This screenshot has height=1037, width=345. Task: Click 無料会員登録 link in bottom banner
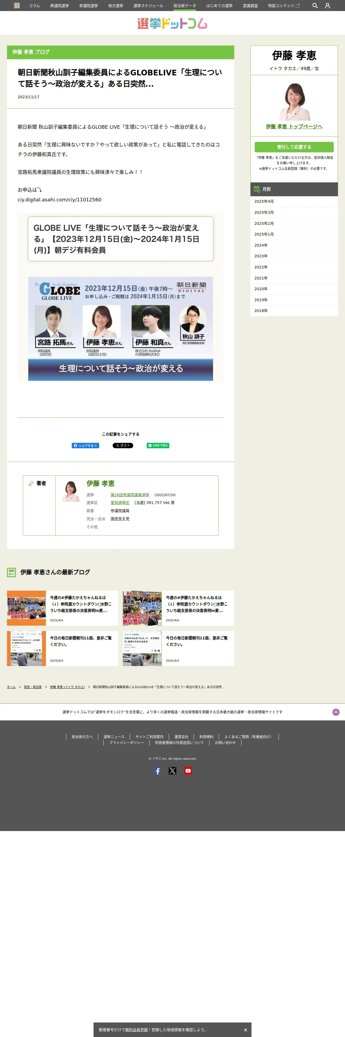tap(136, 1030)
